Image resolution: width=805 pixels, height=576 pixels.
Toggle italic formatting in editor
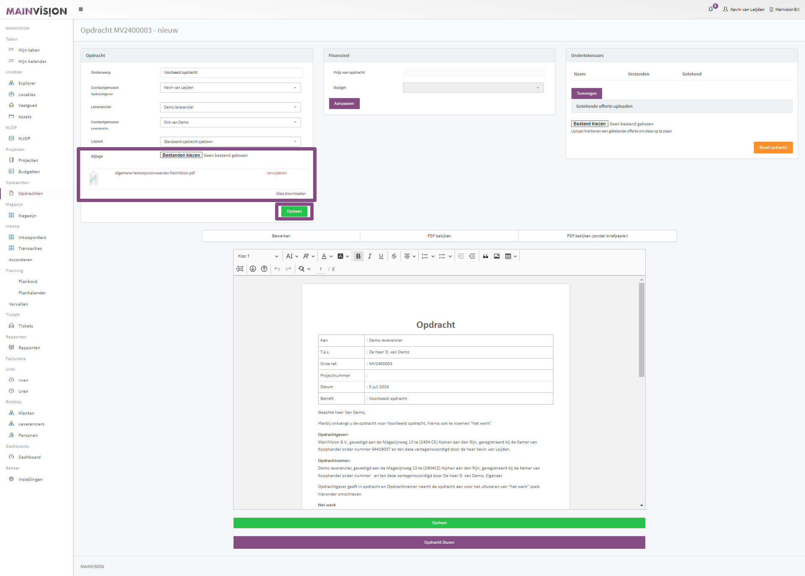pos(369,256)
